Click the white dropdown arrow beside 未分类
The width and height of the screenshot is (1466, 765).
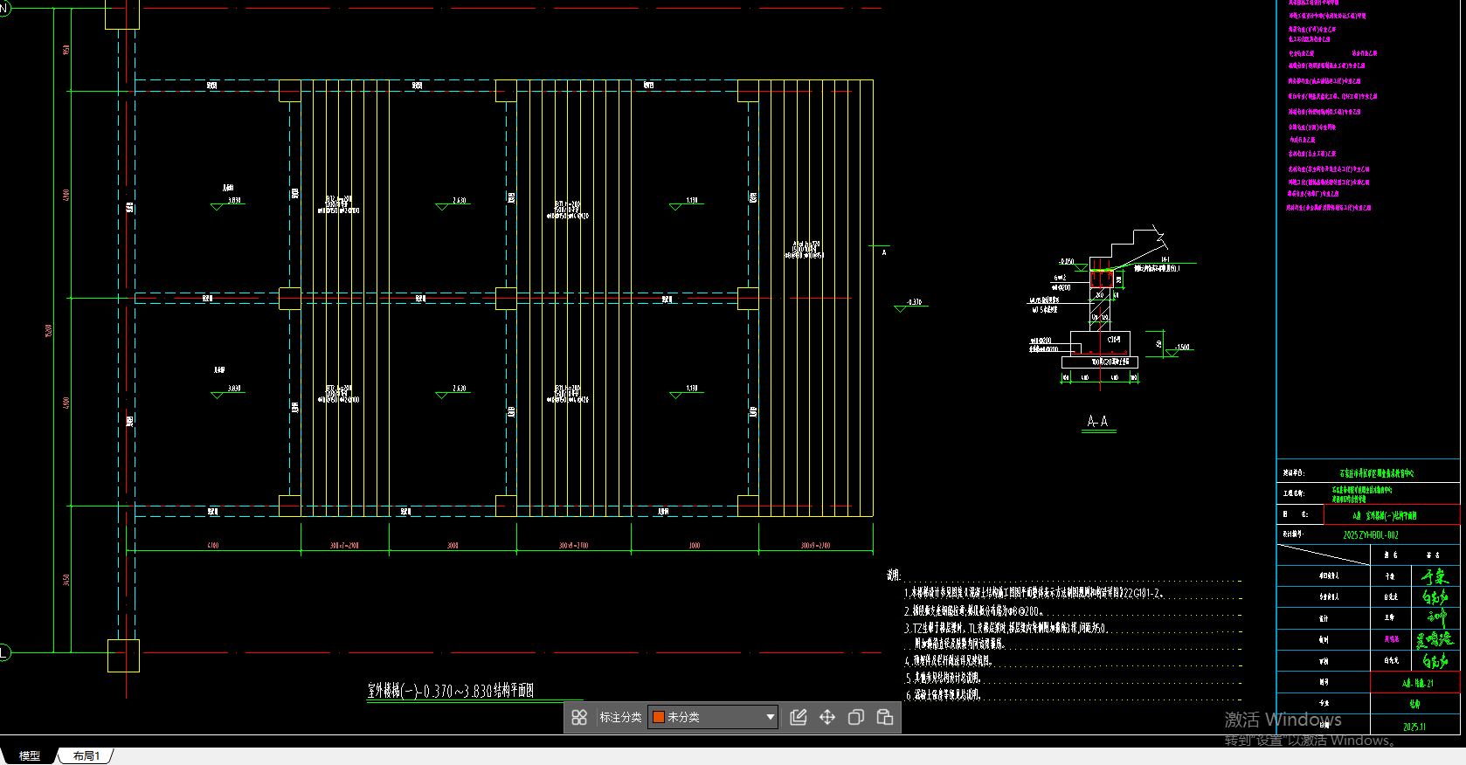[x=770, y=717]
